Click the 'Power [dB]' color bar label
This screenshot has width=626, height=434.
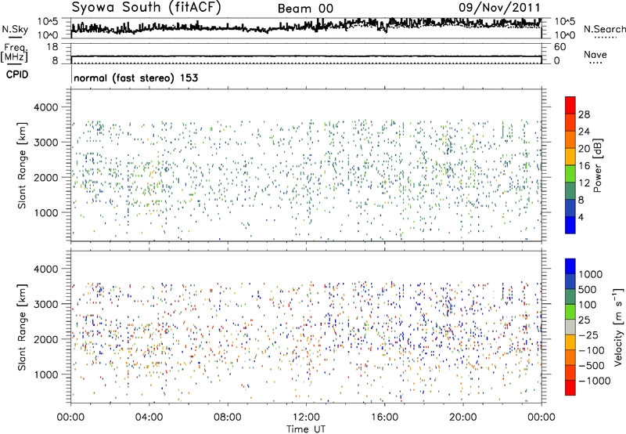(x=597, y=165)
